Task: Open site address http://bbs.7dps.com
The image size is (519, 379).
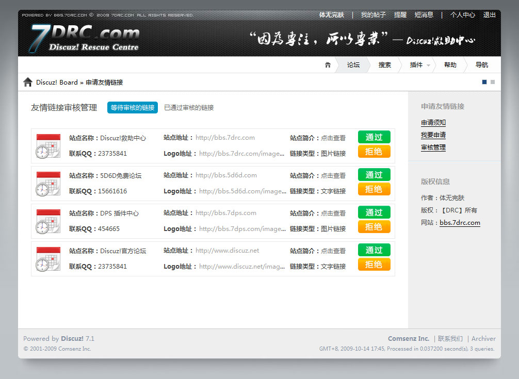Action: click(226, 213)
